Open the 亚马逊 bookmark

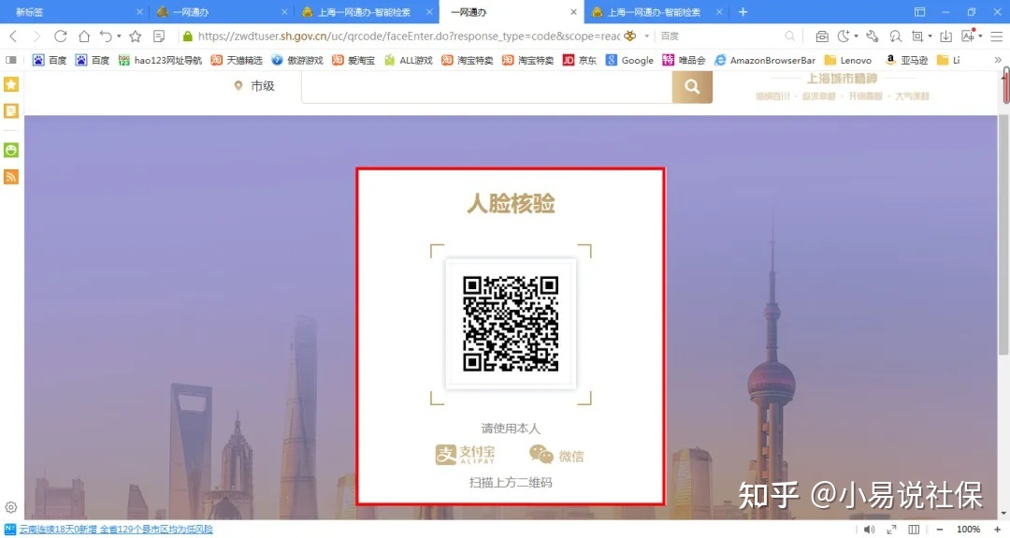click(x=906, y=60)
